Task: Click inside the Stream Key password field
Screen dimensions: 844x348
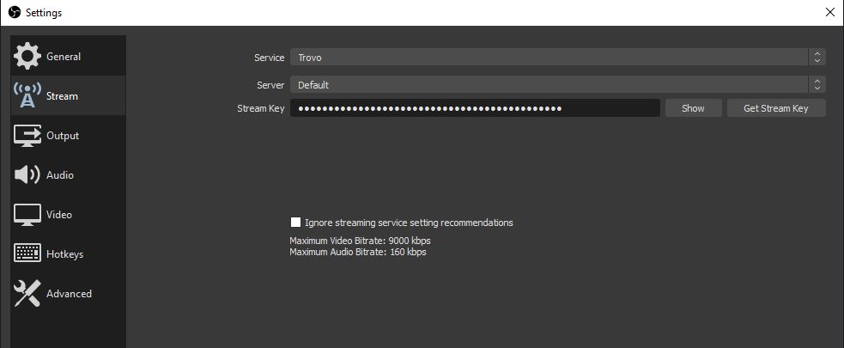Action: tap(474, 108)
